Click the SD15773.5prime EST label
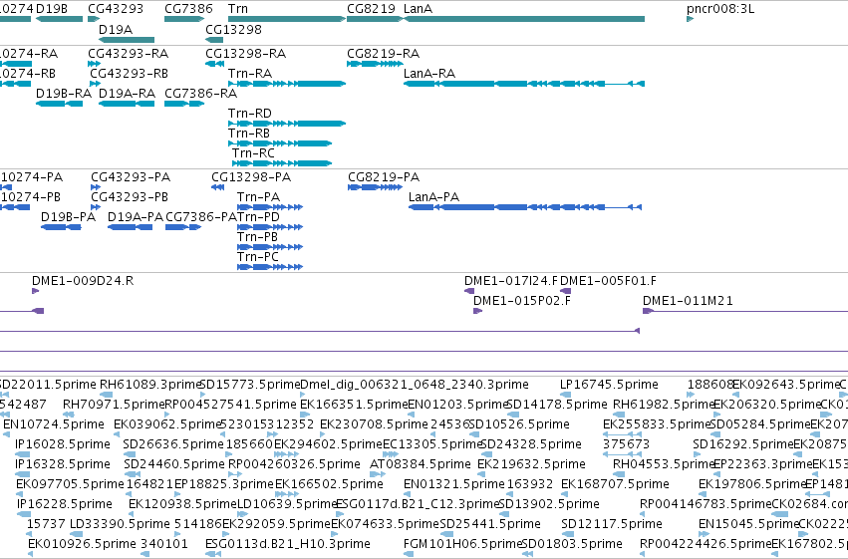The image size is (848, 559). click(250, 385)
